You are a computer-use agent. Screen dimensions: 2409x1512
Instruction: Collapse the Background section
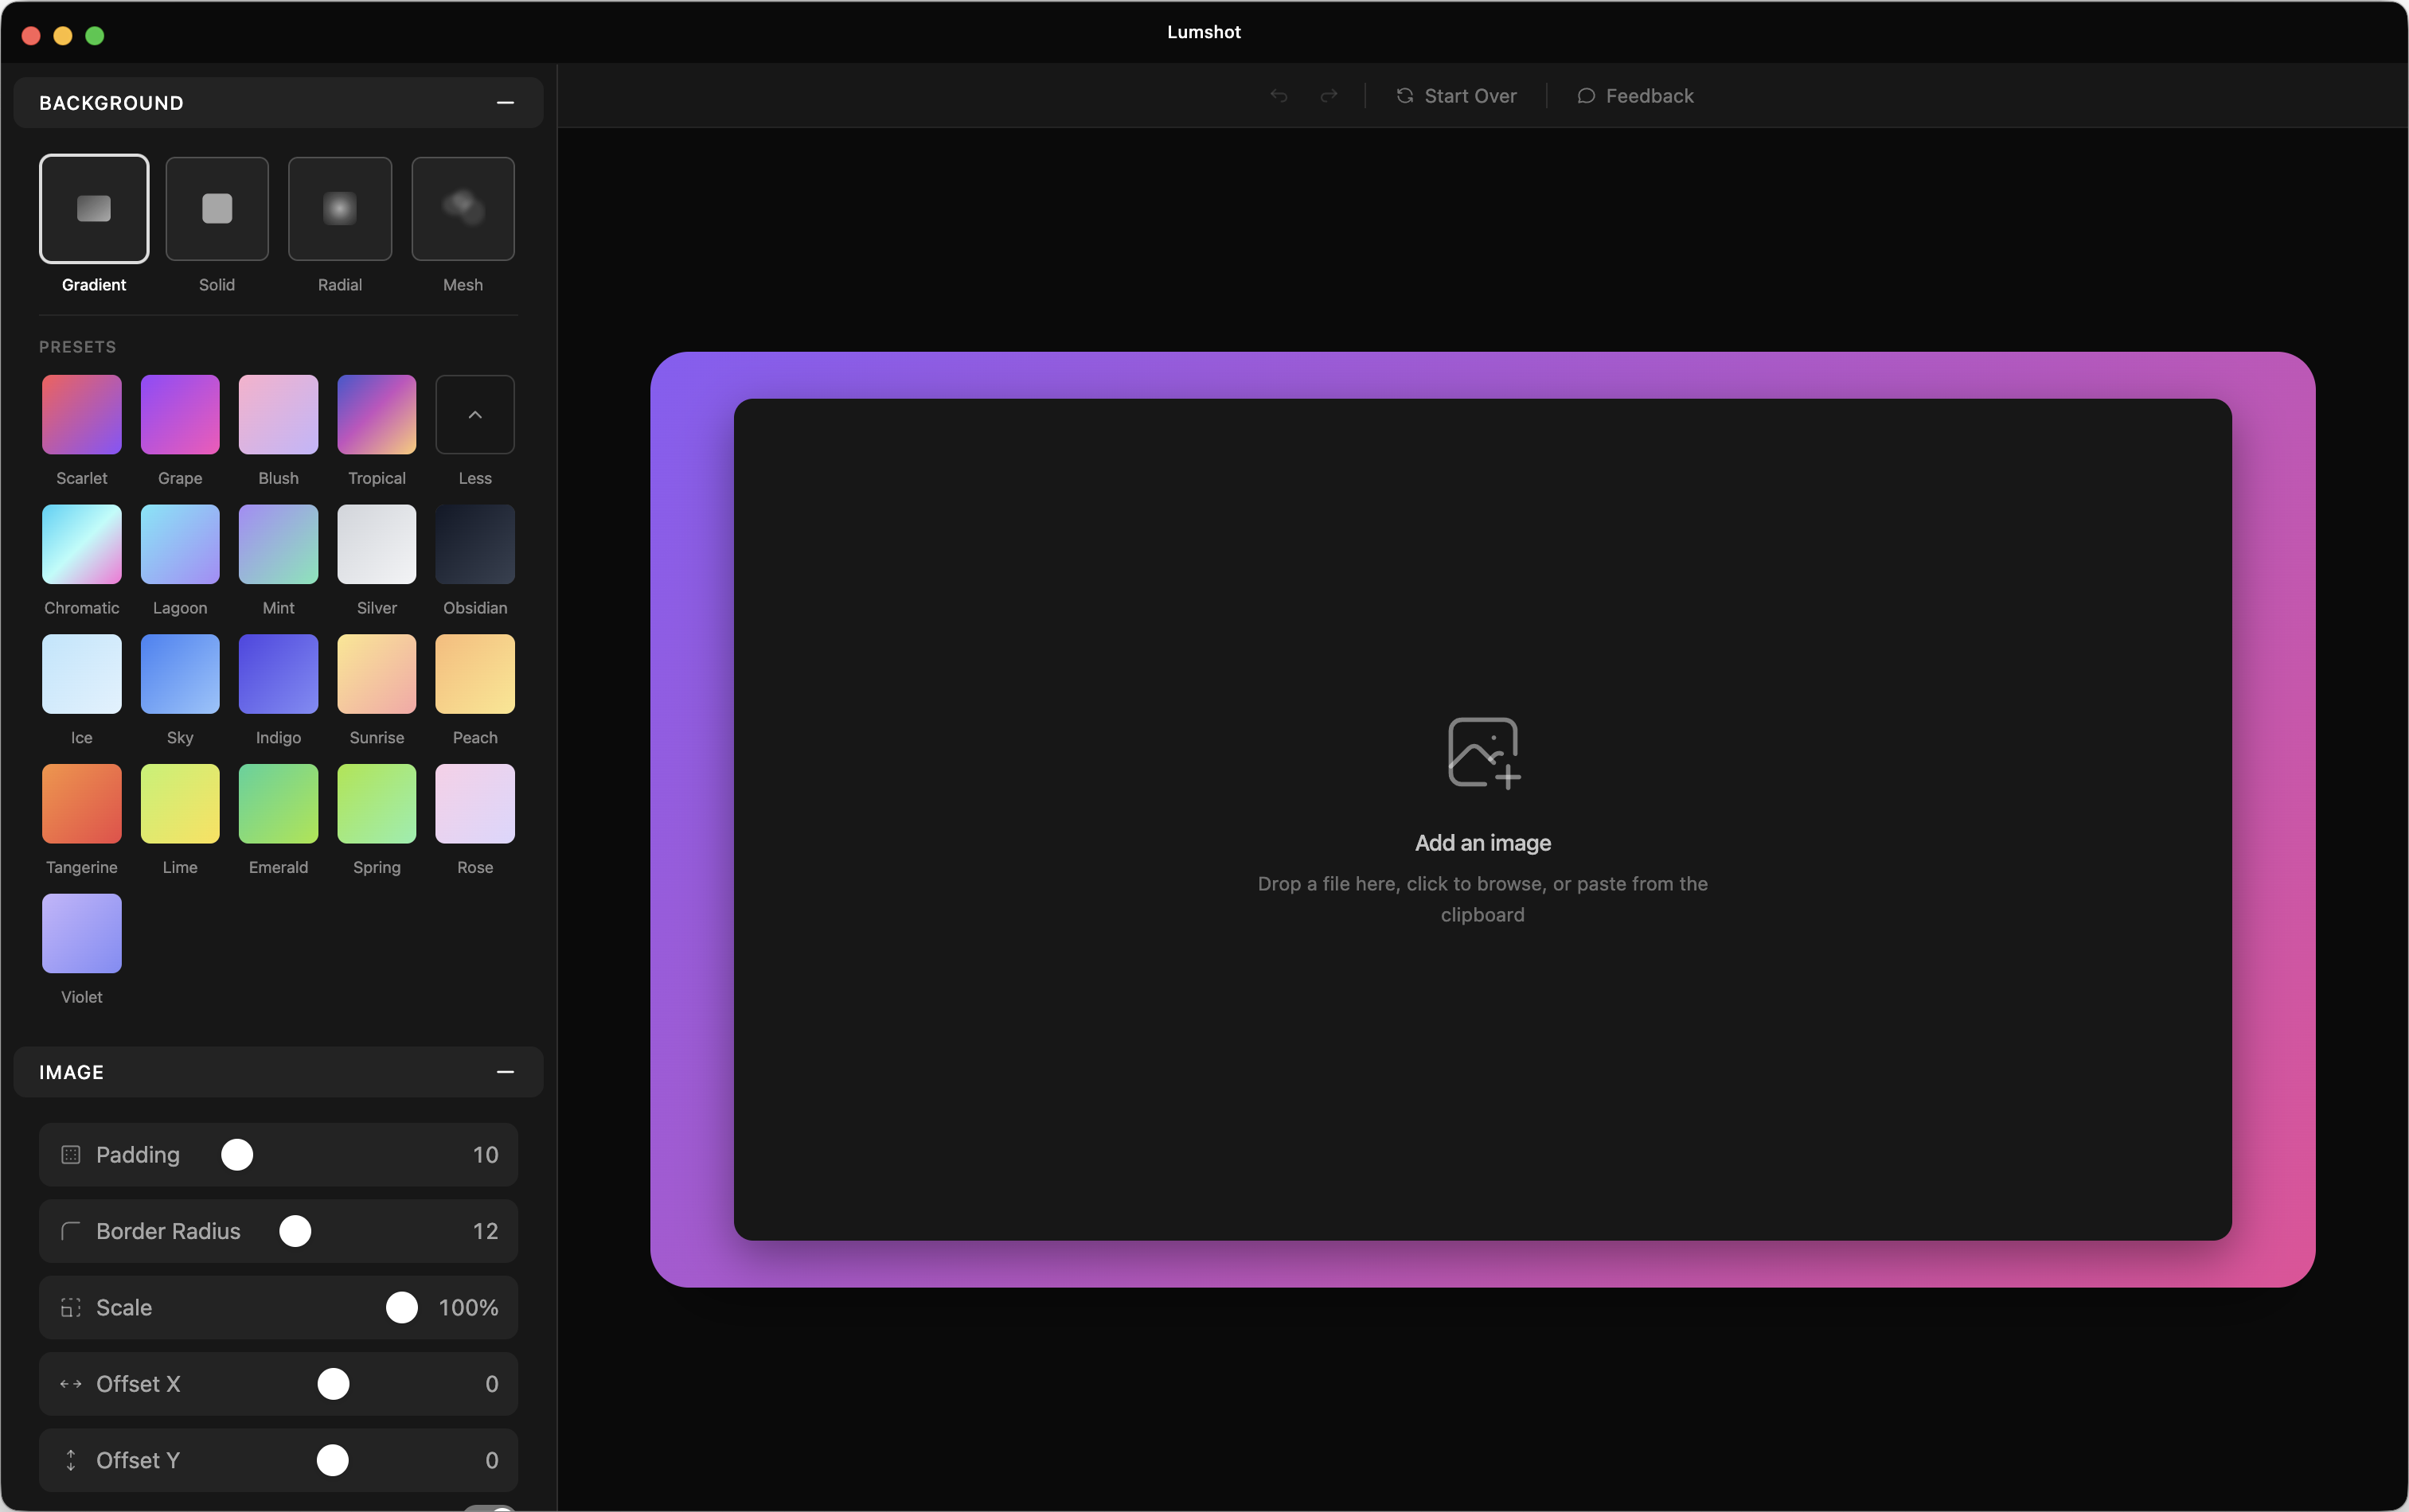(x=506, y=103)
